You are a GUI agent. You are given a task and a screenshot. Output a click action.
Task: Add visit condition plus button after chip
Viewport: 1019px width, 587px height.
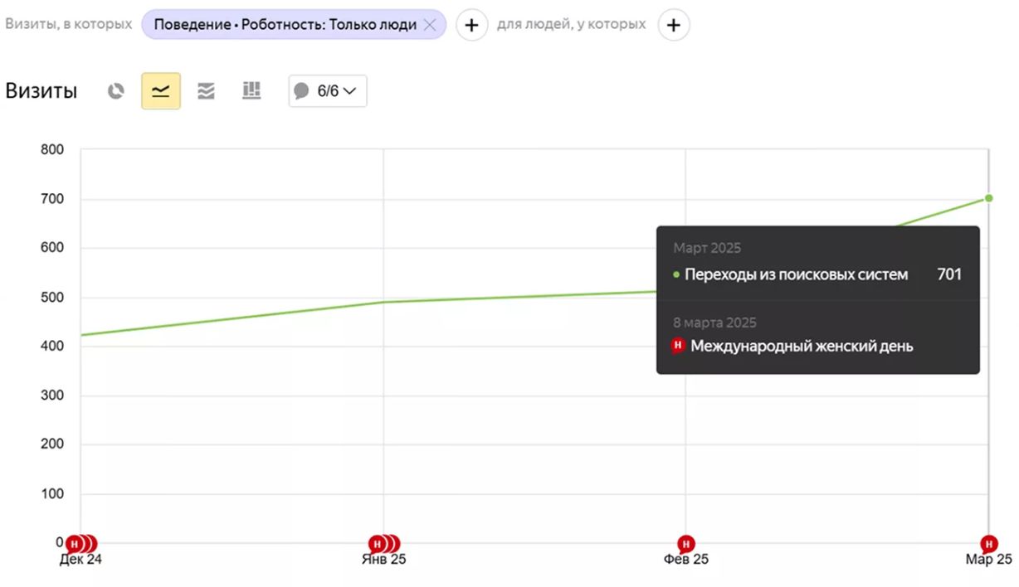point(471,25)
